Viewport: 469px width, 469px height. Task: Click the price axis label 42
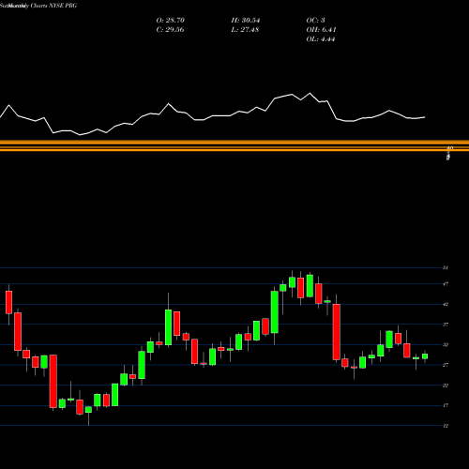pos(446,304)
